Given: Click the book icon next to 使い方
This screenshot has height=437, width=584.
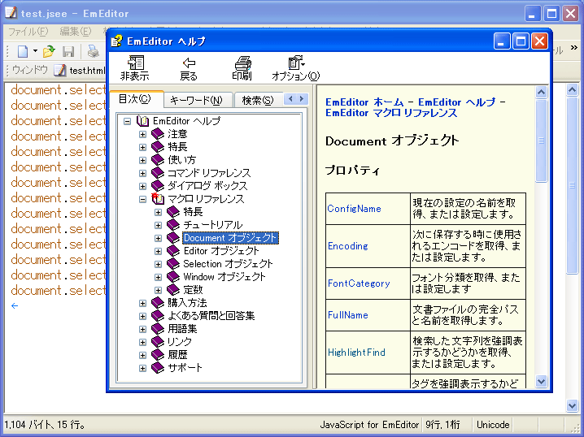Looking at the screenshot, I should pyautogui.click(x=158, y=160).
